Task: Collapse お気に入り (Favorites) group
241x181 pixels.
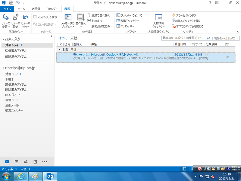Action: (x=3, y=39)
